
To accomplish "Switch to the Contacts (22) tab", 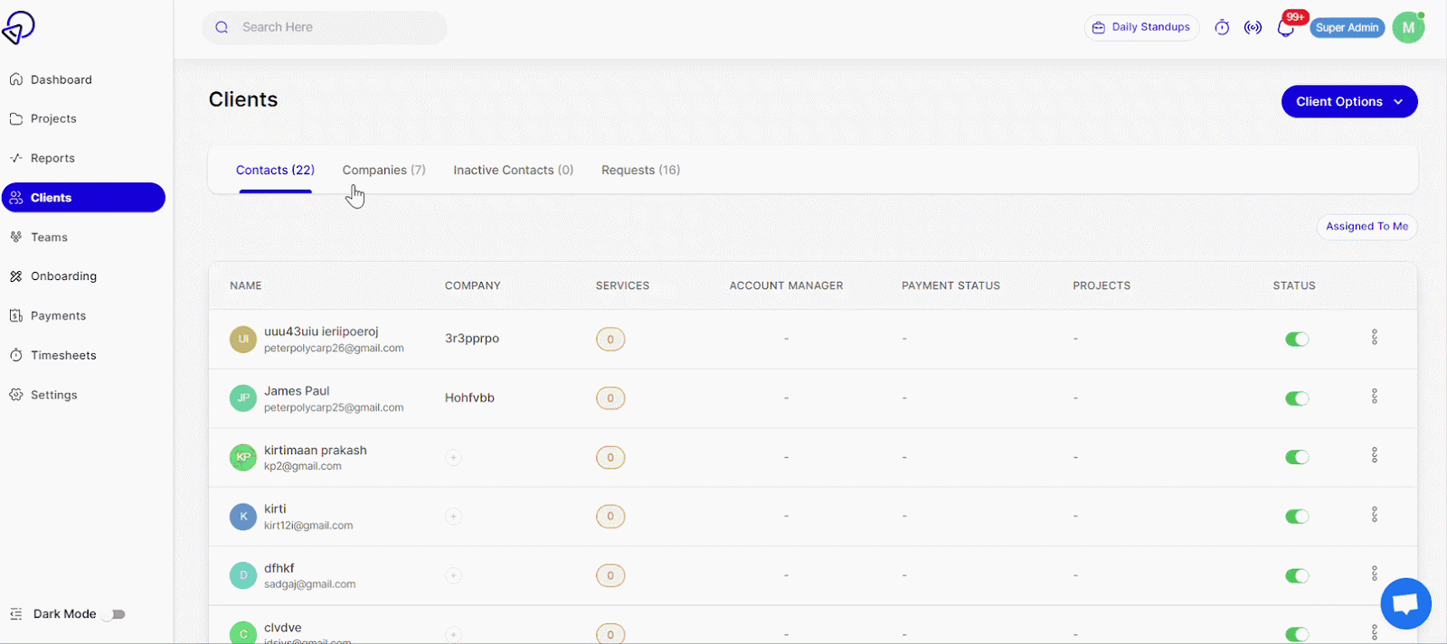I will (275, 170).
